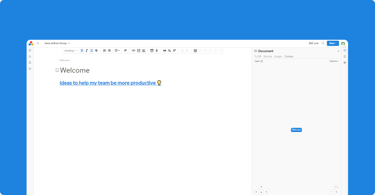Viewport: 375px width, 195px height.
Task: Open the productivity ideas heading link
Action: (x=108, y=83)
